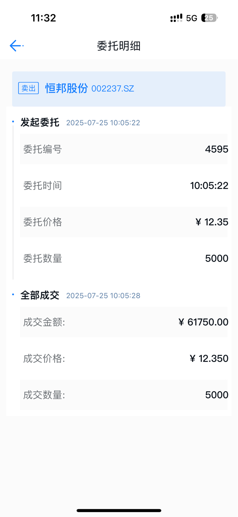Select the 委托数量 5000 row

124,258
